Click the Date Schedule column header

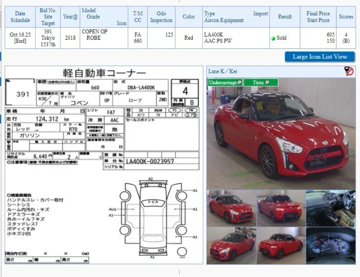[x=20, y=17]
